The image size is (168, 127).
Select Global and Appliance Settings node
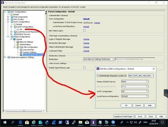pyautogui.click(x=22, y=57)
